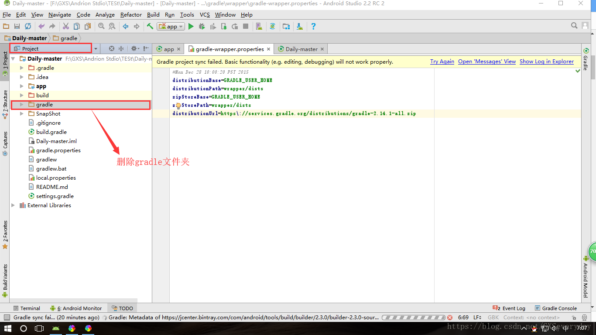
Task: Click Show Log in Explorer link
Action: [547, 62]
